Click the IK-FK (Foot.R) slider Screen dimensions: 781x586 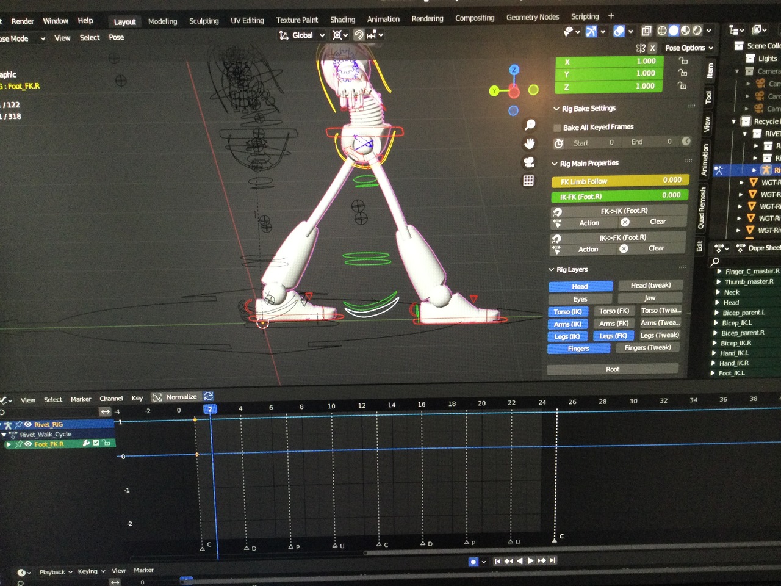(x=619, y=196)
